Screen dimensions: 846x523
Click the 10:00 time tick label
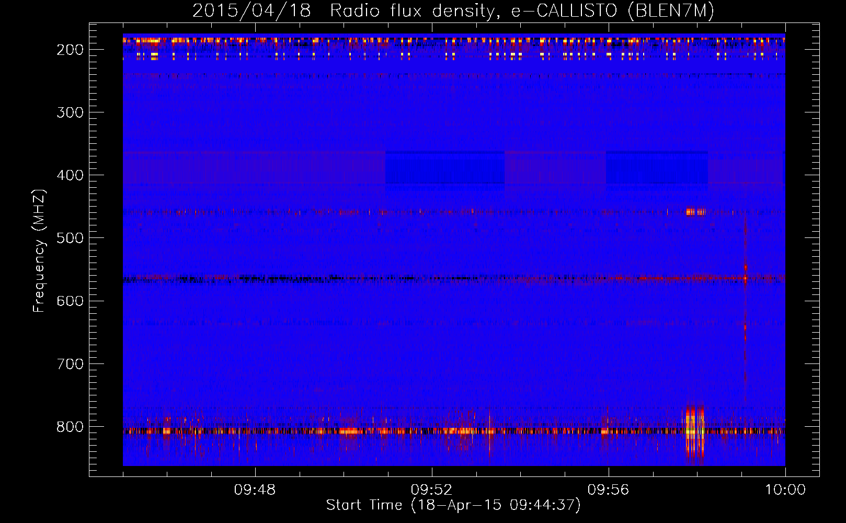click(785, 490)
